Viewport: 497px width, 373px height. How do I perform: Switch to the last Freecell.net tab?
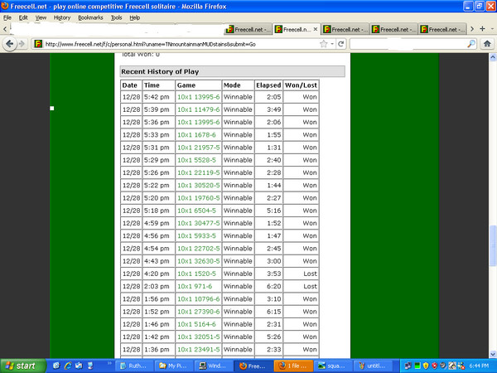click(x=442, y=30)
